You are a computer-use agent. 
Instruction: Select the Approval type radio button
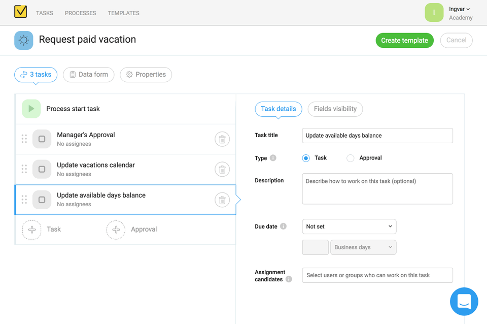click(x=350, y=158)
